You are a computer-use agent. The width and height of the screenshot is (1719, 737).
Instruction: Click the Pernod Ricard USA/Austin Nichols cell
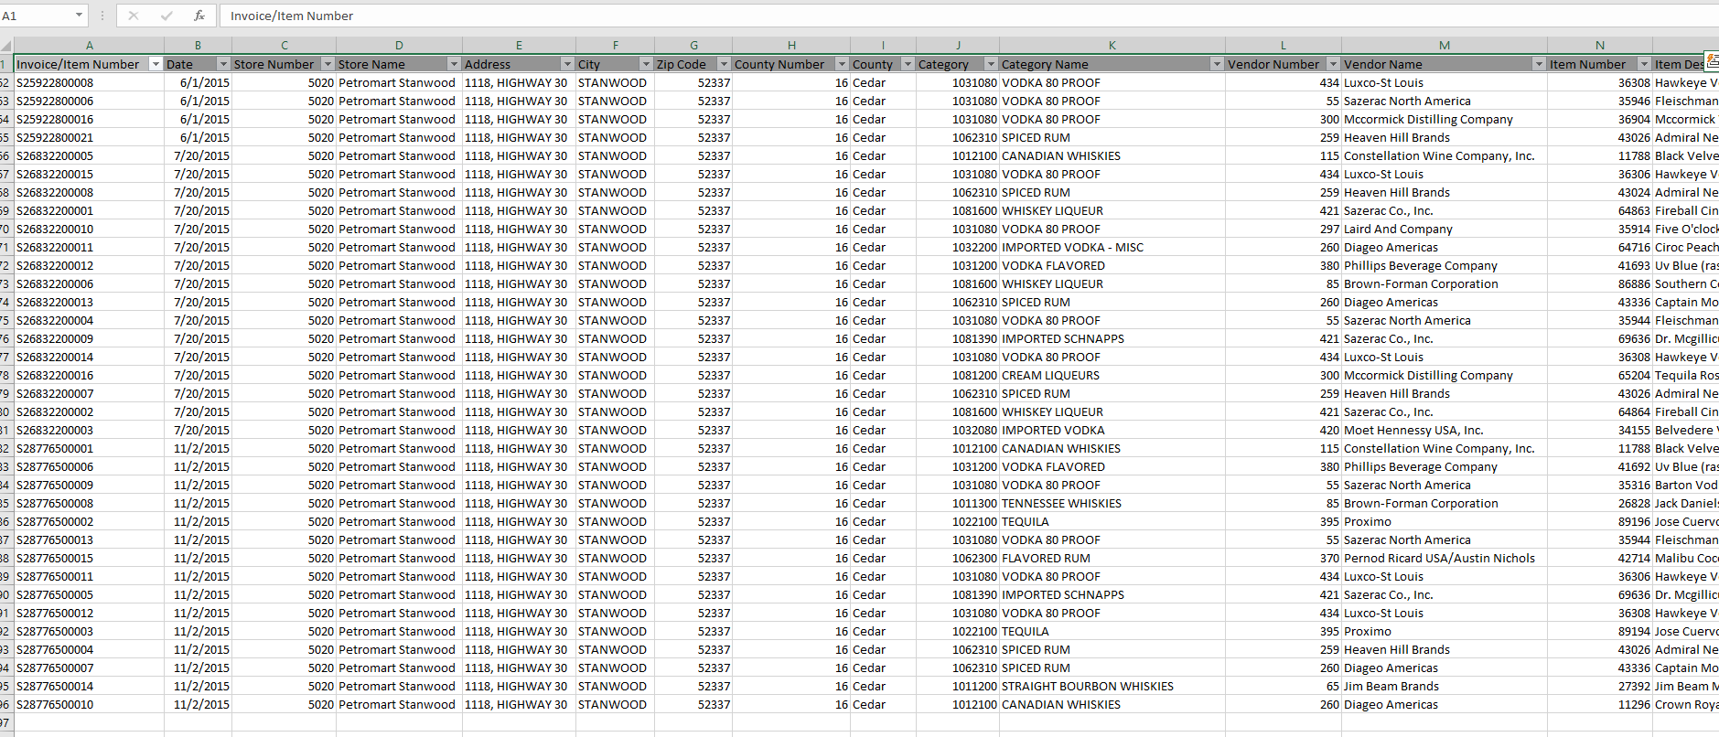click(1445, 558)
